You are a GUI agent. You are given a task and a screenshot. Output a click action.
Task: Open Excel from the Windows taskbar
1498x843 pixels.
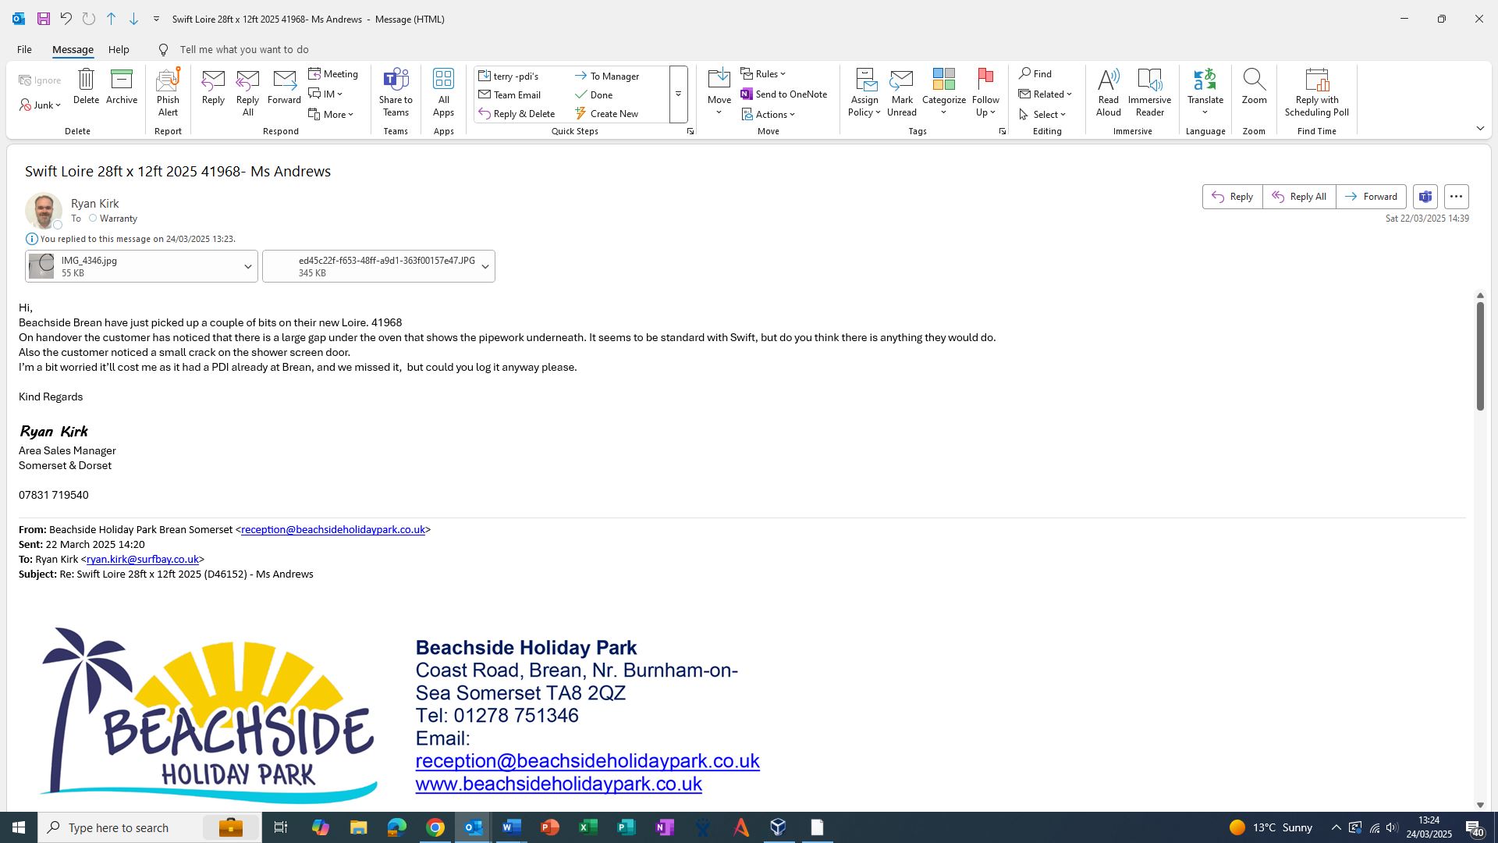click(587, 827)
